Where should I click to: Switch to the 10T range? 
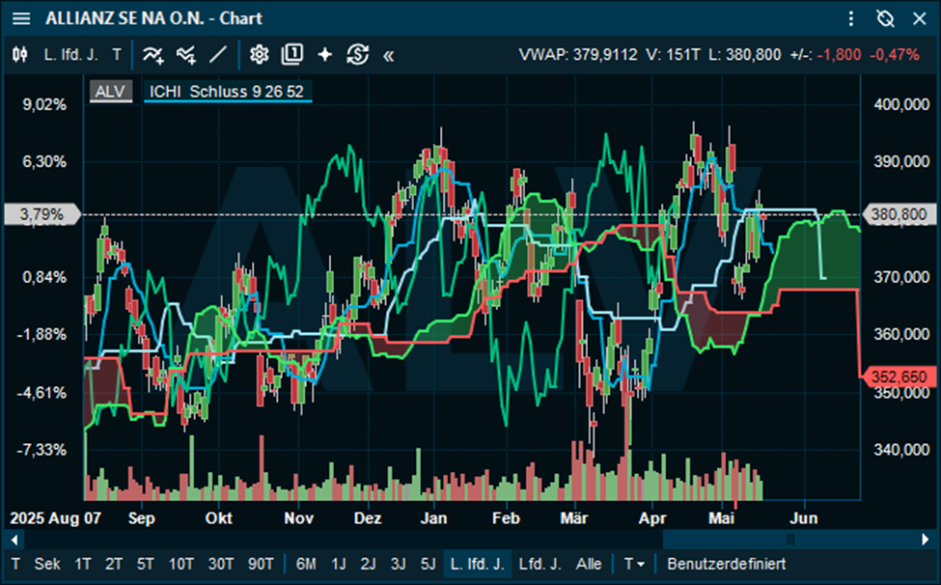(x=180, y=564)
